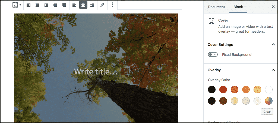Align the block right

46,5
